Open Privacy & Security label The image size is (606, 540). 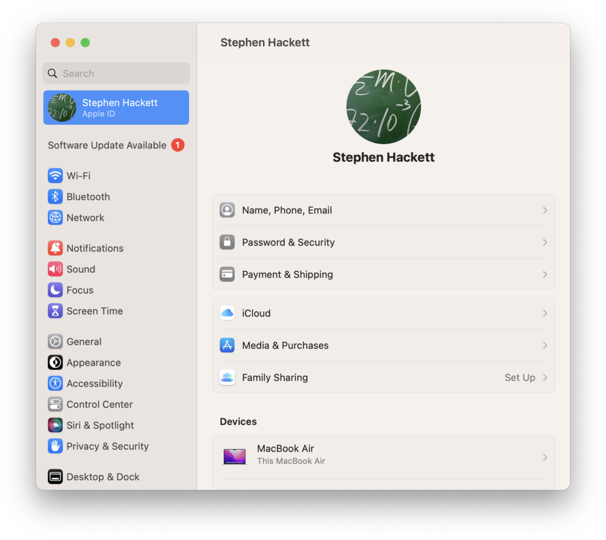[107, 446]
